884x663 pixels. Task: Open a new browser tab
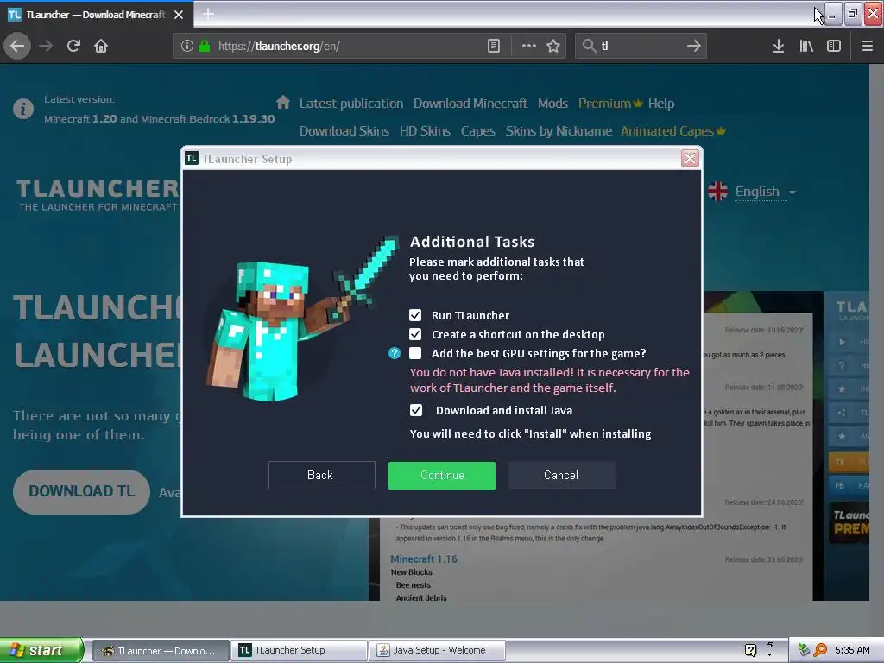[x=208, y=14]
